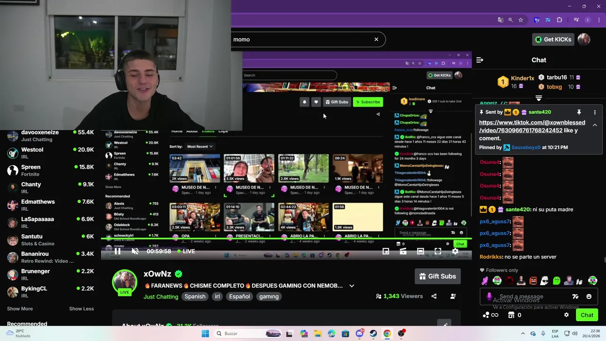Open pinned message three-dot menu
The width and height of the screenshot is (606, 341).
595,112
